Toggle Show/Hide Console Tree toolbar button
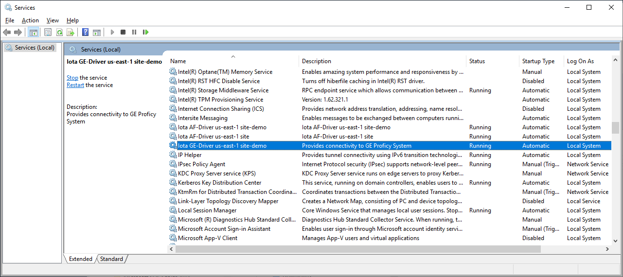This screenshot has height=277, width=623. coord(34,32)
